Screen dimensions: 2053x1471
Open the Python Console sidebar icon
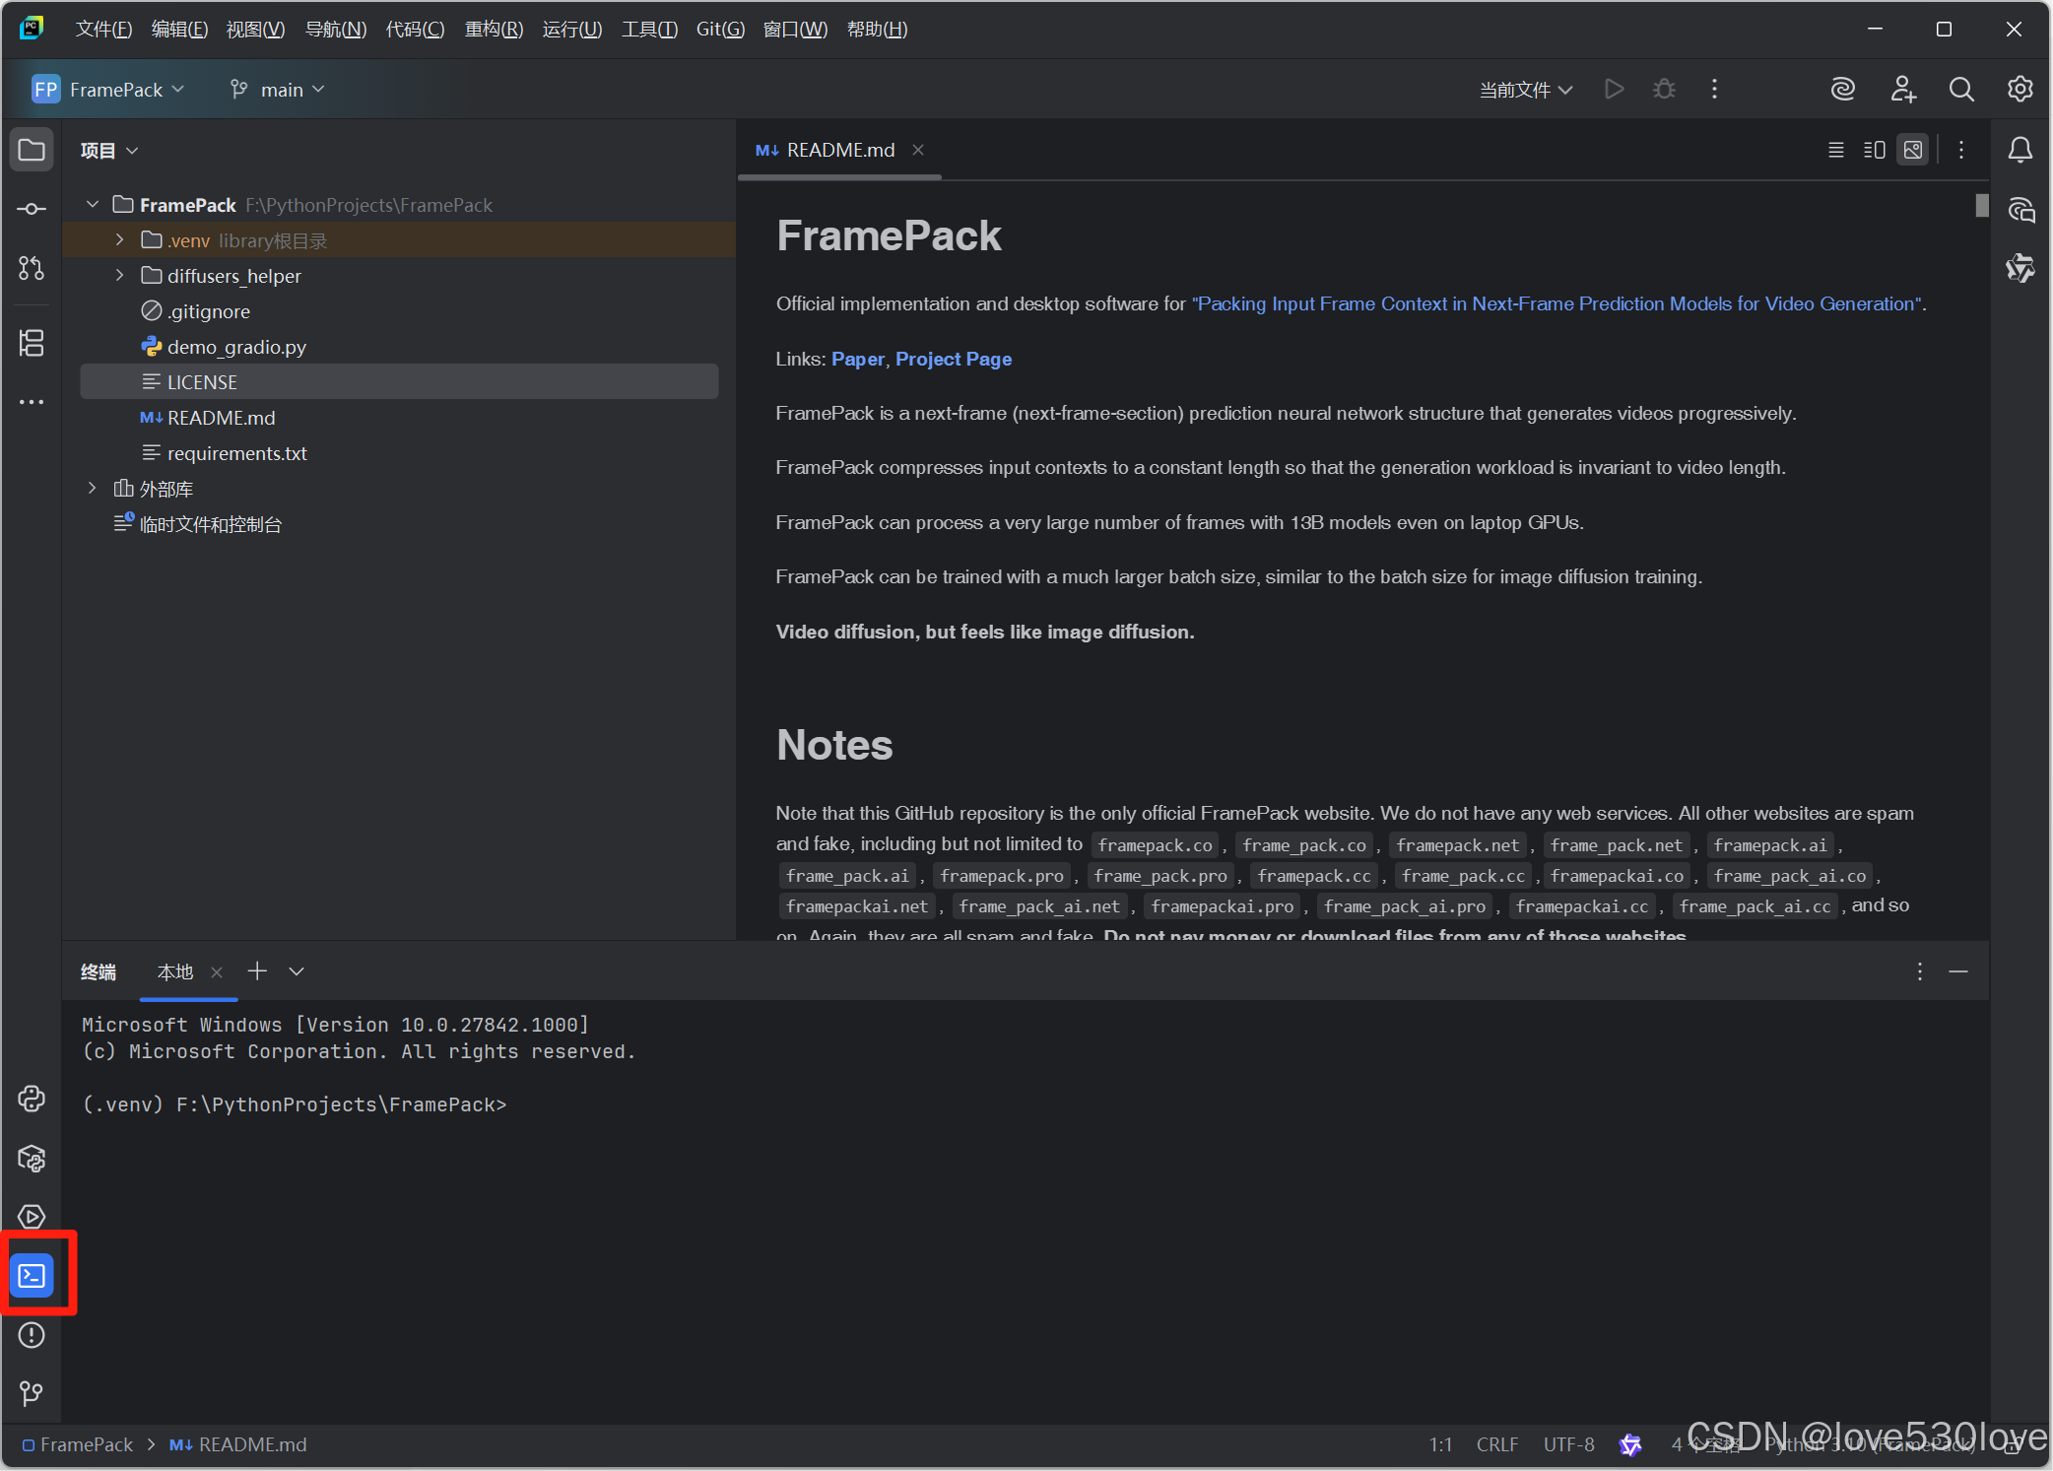tap(32, 1099)
